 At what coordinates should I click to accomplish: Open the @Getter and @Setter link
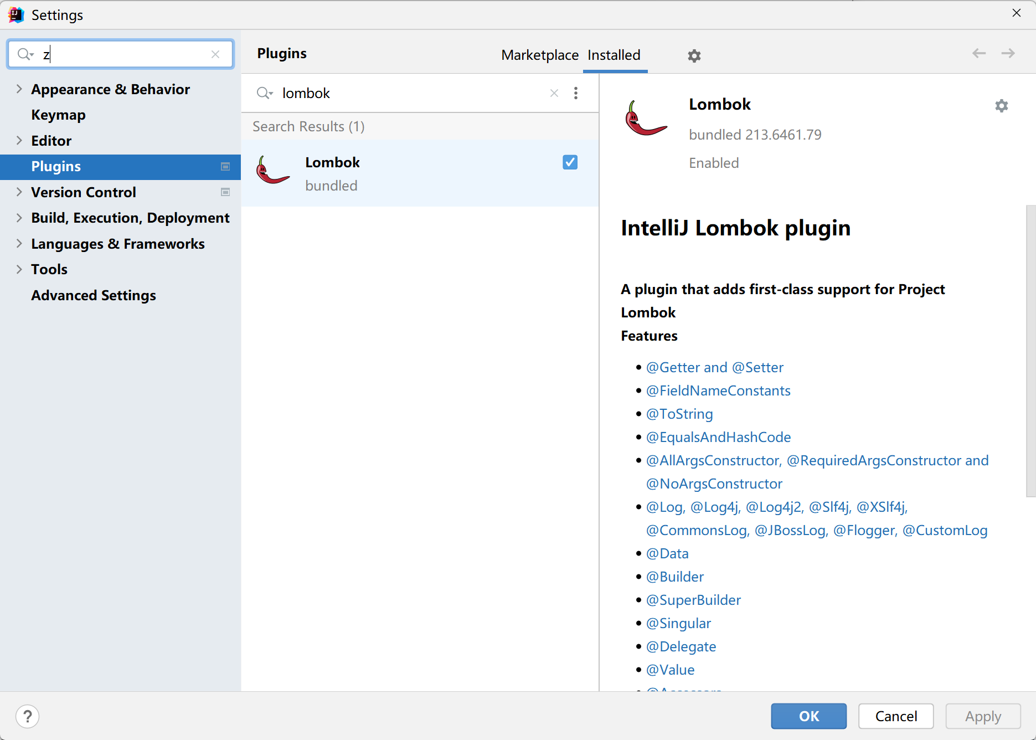(714, 367)
